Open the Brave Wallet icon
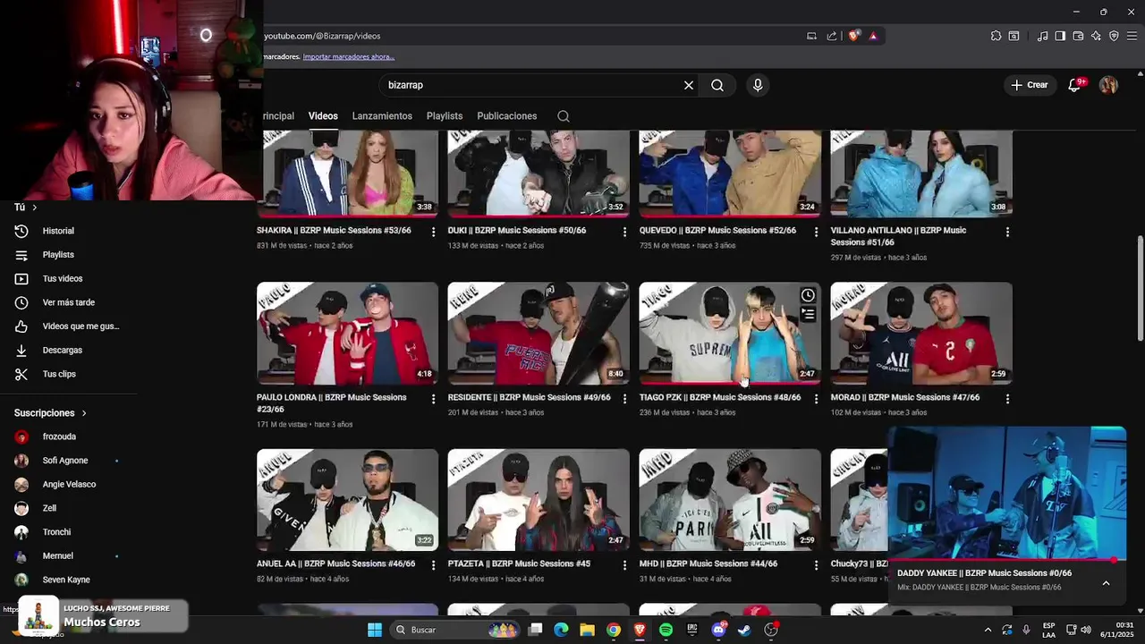 point(1078,36)
